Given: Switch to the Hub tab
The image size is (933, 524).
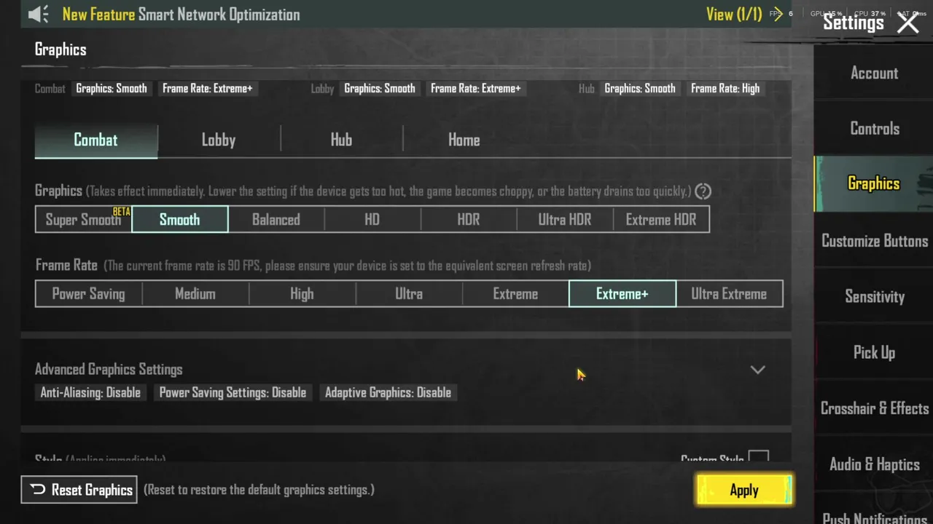Looking at the screenshot, I should tap(341, 140).
